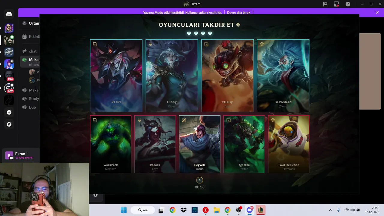Open the volume tray icon

pyautogui.click(x=352, y=210)
